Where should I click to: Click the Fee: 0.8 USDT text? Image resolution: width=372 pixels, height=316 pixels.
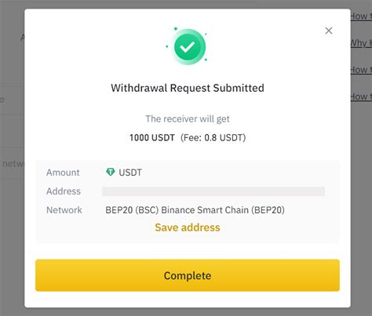(213, 137)
